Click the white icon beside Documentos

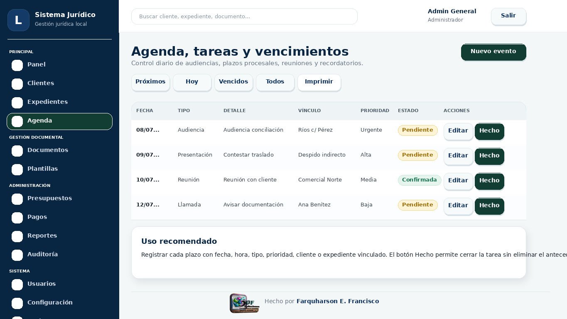(17, 151)
